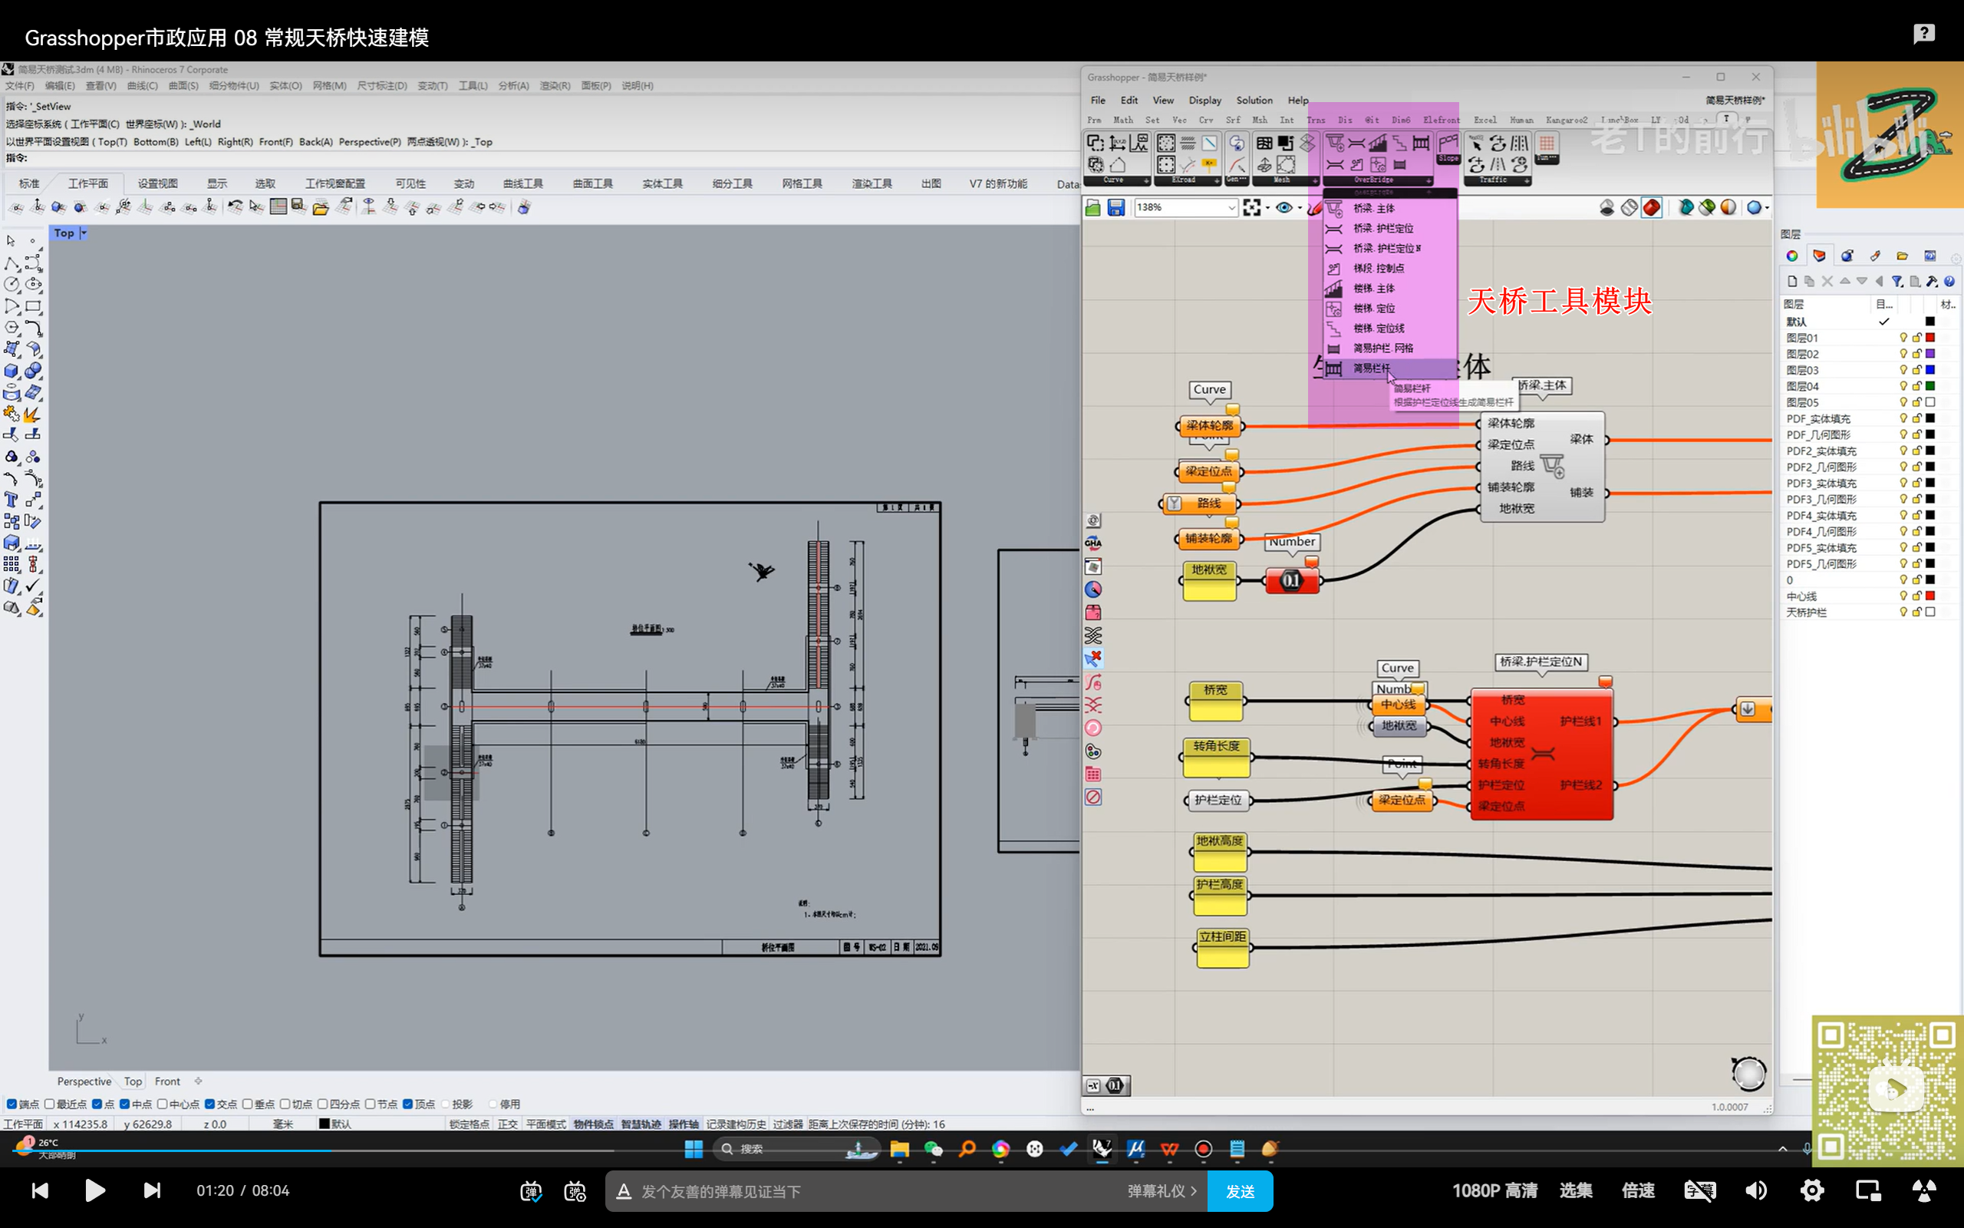Image resolution: width=1964 pixels, height=1228 pixels.
Task: Click the Grasshopper save file icon
Action: 1116,208
